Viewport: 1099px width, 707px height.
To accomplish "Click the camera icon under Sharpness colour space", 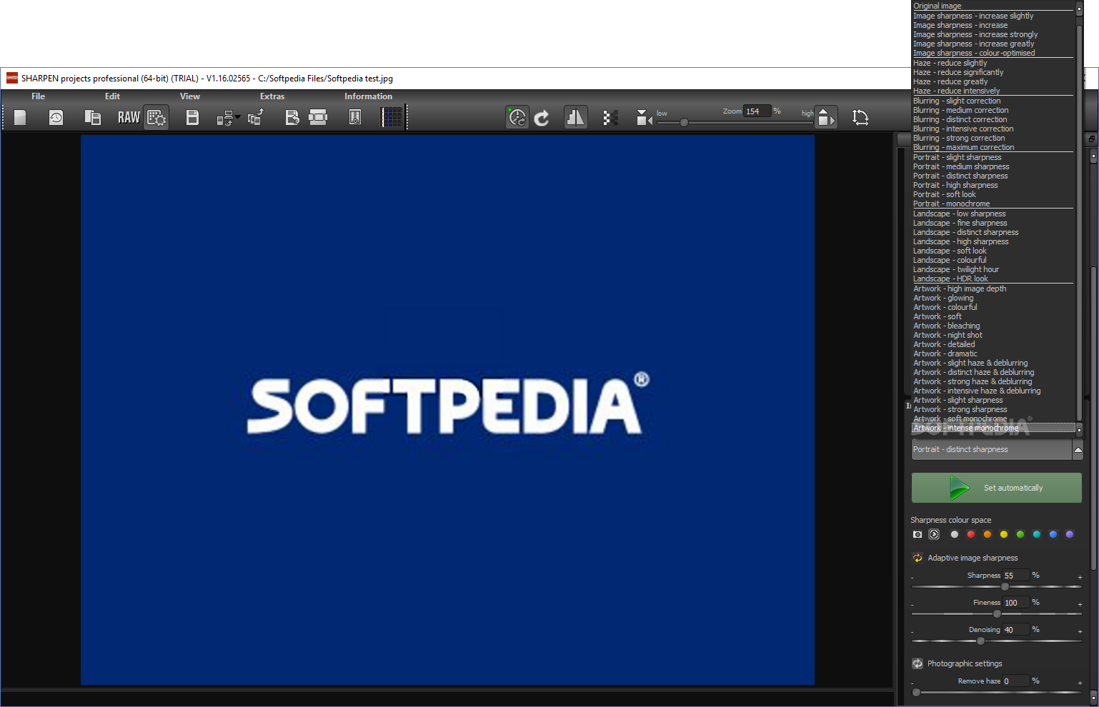I will [x=918, y=534].
